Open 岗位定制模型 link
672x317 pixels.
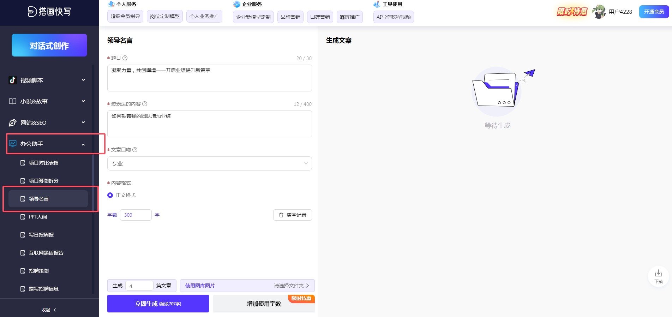(165, 16)
